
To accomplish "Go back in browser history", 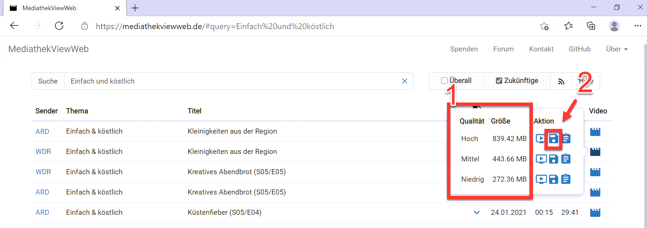I will pyautogui.click(x=14, y=26).
